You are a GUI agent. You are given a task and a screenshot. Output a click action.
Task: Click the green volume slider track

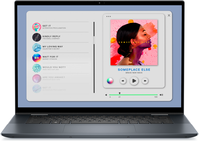point(137,95)
